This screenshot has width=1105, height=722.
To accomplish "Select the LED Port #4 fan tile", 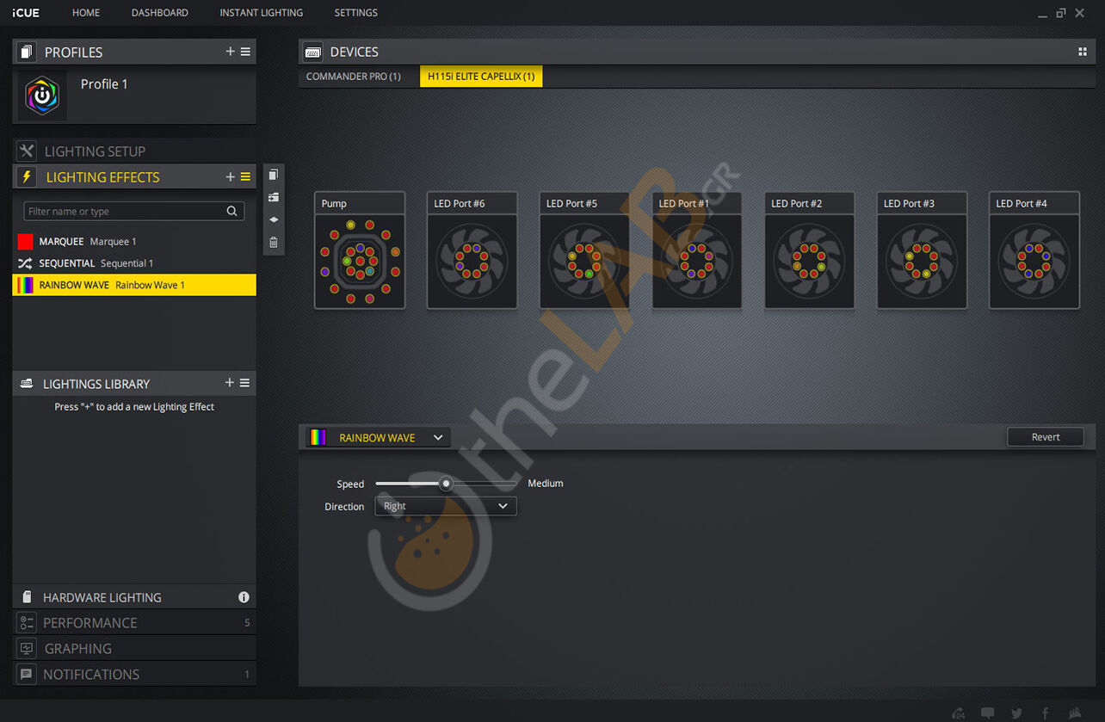I will pos(1034,250).
